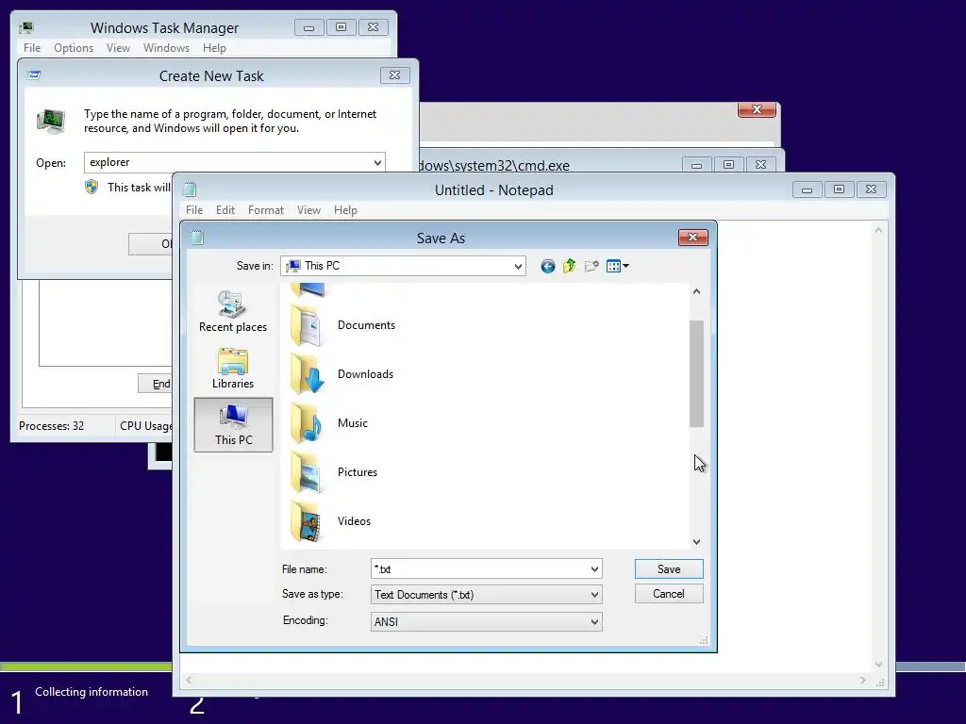The width and height of the screenshot is (966, 724).
Task: Open Notepad's View menu
Action: (x=308, y=210)
